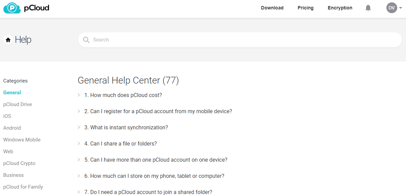
Task: Open "Do I need a pCloud account to join" question
Action: (148, 192)
